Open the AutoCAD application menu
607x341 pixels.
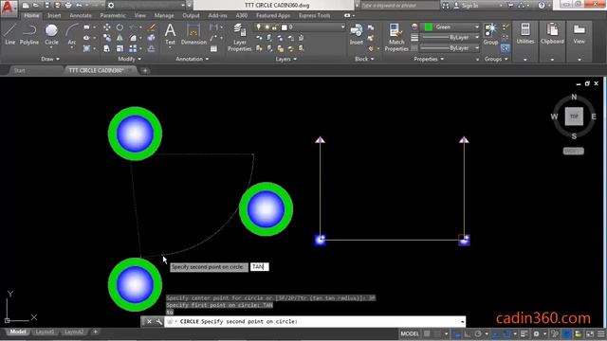pos(9,8)
